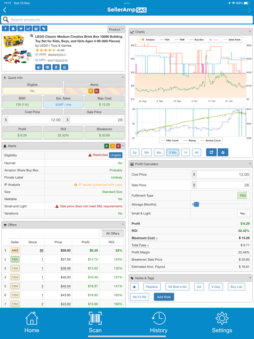The height and width of the screenshot is (339, 254).
Task: Set the chart range to All
Action: pyautogui.click(x=197, y=152)
